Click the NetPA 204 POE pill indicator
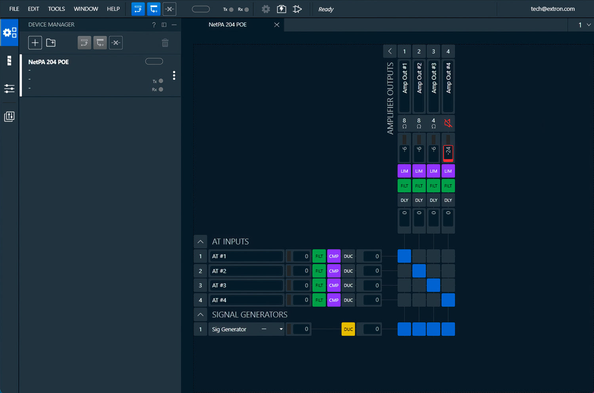This screenshot has height=393, width=594. coord(154,61)
